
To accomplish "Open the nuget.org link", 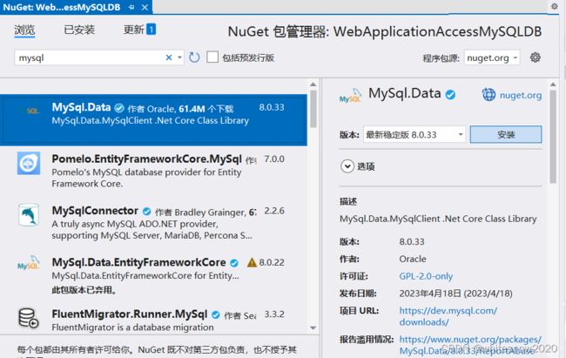I will [521, 95].
